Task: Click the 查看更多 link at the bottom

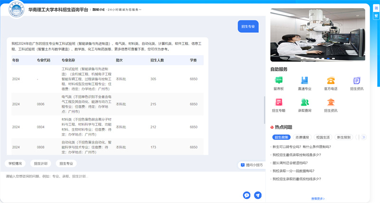Action: (318, 199)
